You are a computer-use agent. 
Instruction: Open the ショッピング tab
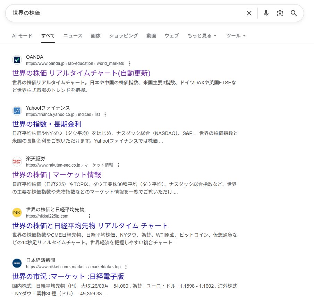124,36
